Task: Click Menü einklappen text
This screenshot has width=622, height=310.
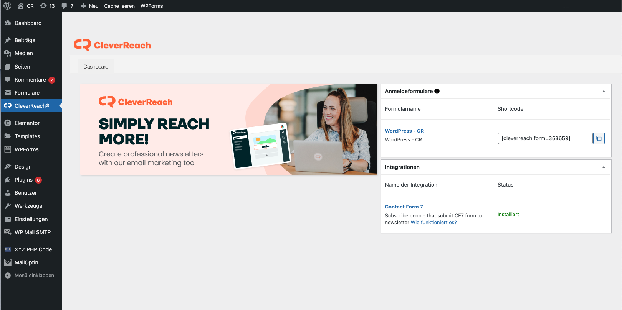Action: 34,276
